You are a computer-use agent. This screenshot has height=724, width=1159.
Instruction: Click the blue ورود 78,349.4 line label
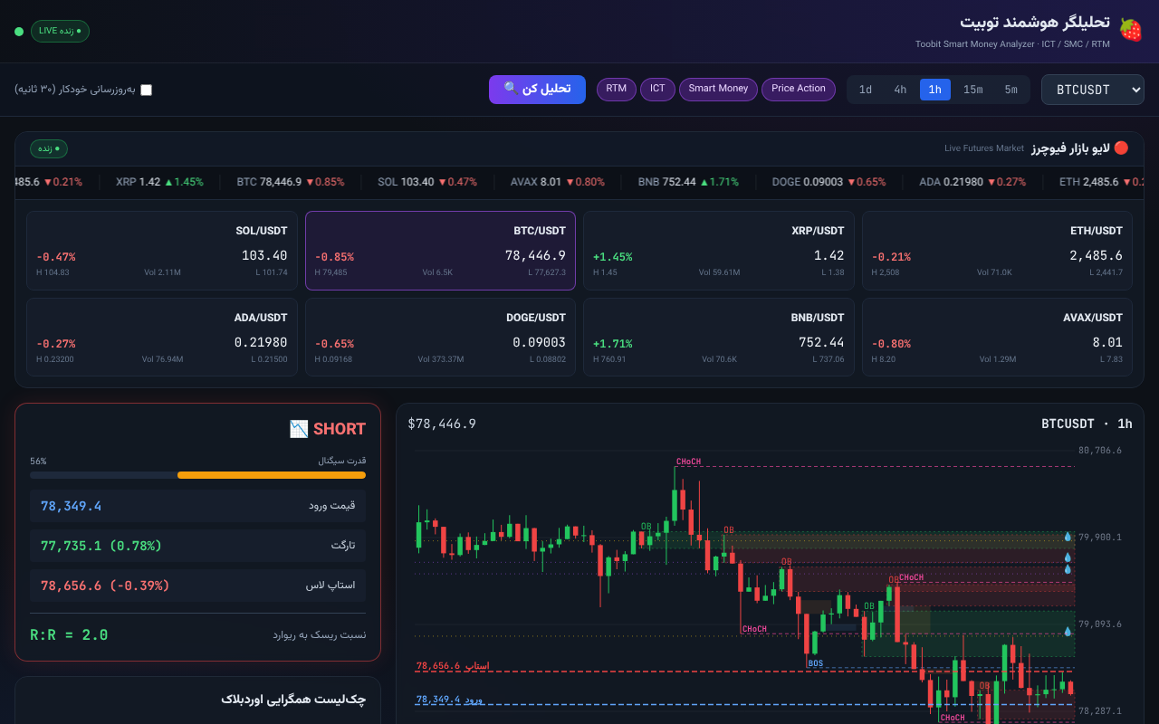pyautogui.click(x=449, y=700)
